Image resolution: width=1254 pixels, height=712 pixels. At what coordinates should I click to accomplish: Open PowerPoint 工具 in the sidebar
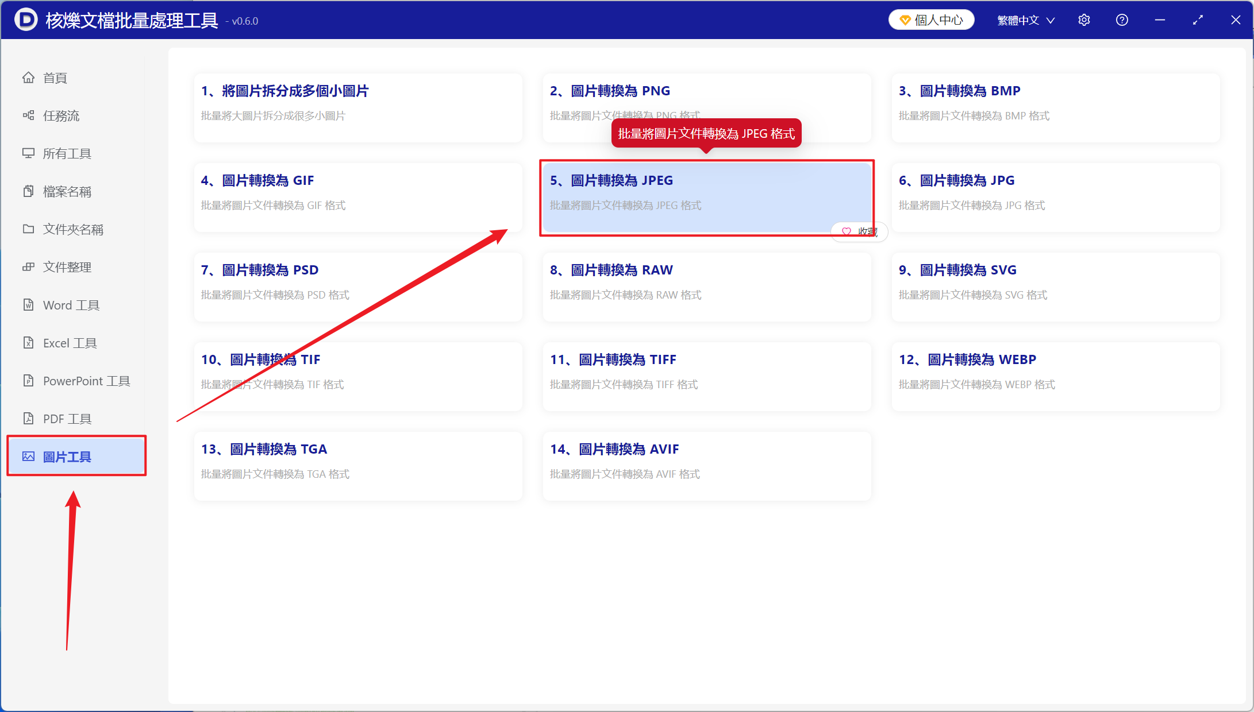coord(77,381)
